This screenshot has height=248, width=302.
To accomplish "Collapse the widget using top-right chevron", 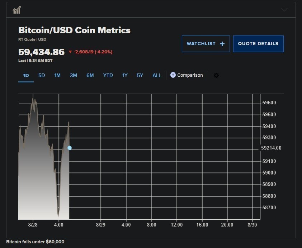I will point(284,10).
